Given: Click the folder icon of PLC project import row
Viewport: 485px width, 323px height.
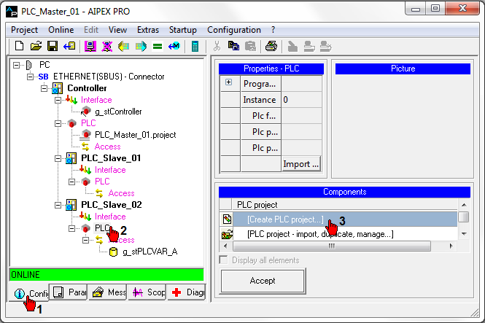Looking at the screenshot, I should tap(227, 234).
